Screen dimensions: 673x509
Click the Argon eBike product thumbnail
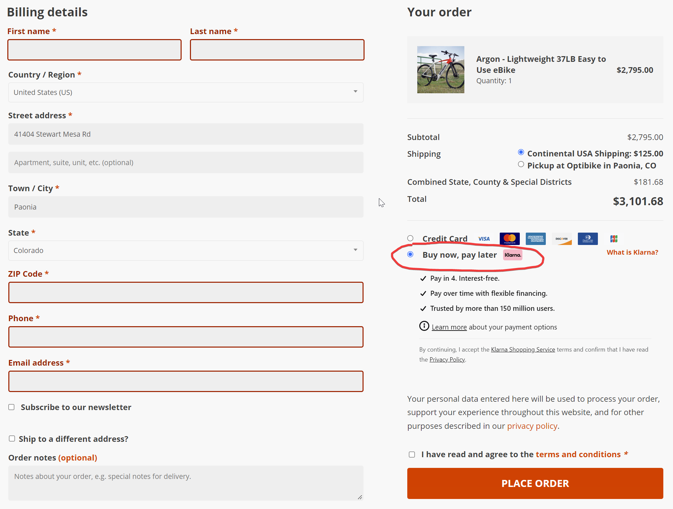click(x=441, y=70)
